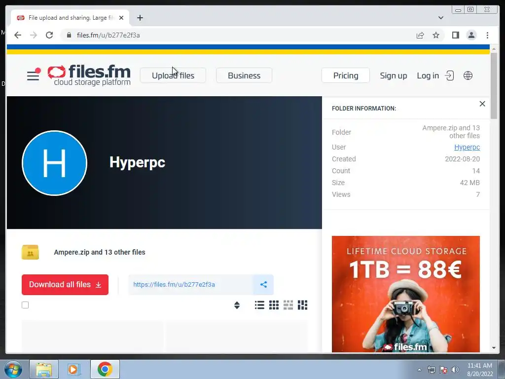
Task: Click the Size value 42 MB
Action: tap(470, 183)
